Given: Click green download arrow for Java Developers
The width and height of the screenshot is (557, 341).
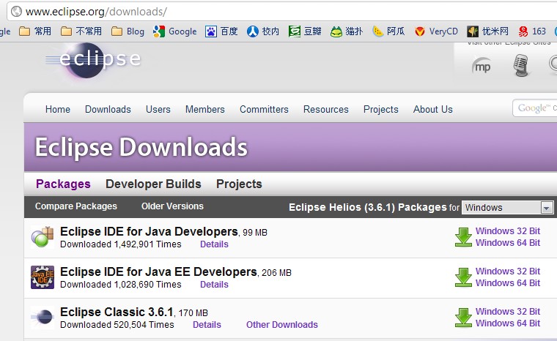Looking at the screenshot, I should click(463, 237).
